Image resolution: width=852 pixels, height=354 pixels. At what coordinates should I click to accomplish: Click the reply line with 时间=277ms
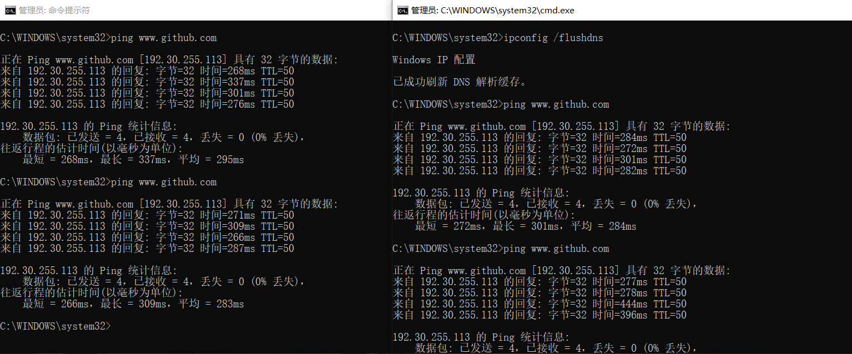540,282
